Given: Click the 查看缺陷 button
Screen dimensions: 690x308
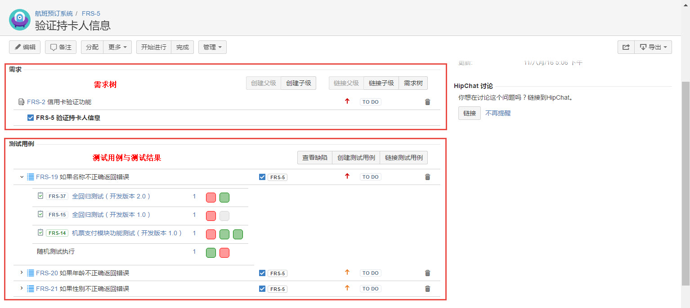Looking at the screenshot, I should [x=315, y=158].
